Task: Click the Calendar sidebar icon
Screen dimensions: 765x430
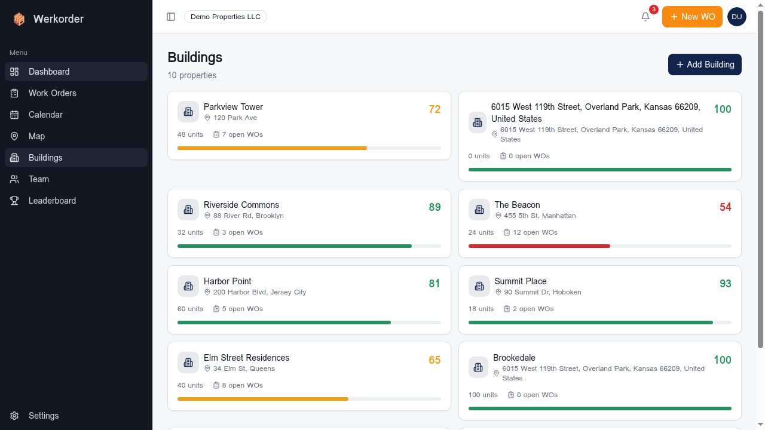Action: tap(15, 115)
